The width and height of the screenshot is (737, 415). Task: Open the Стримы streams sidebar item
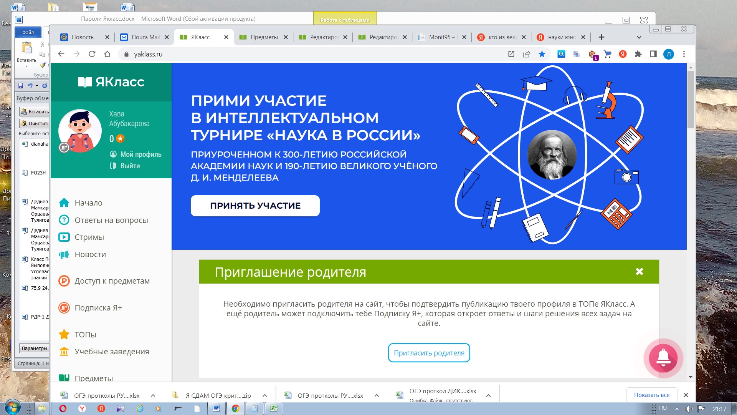point(89,237)
